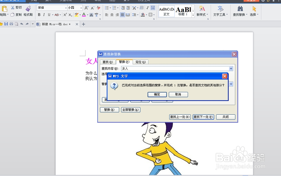This screenshot has width=281, height=176.
Task: Click 取消 in the WPS prompt
Action: pos(178,94)
